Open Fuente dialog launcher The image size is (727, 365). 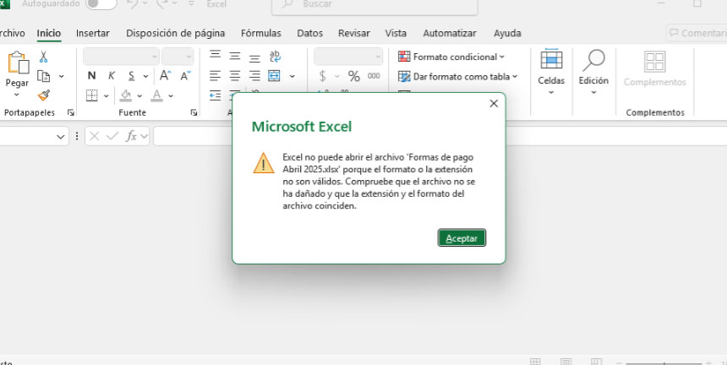tap(194, 112)
